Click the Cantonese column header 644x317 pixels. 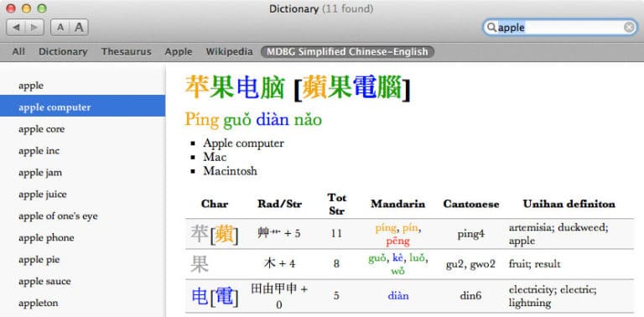coord(470,204)
